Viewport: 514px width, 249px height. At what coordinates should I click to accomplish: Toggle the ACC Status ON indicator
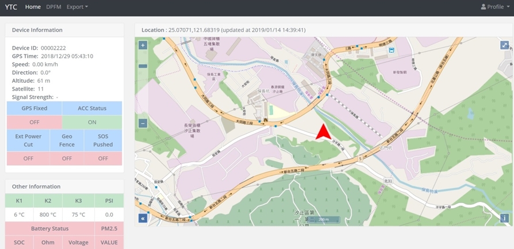92,122
